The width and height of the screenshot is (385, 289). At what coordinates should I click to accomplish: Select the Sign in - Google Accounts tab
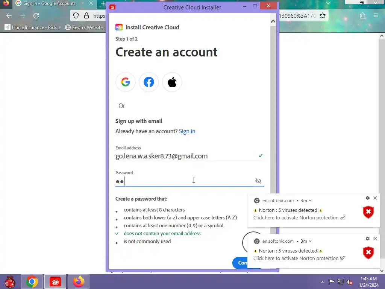pyautogui.click(x=55, y=3)
